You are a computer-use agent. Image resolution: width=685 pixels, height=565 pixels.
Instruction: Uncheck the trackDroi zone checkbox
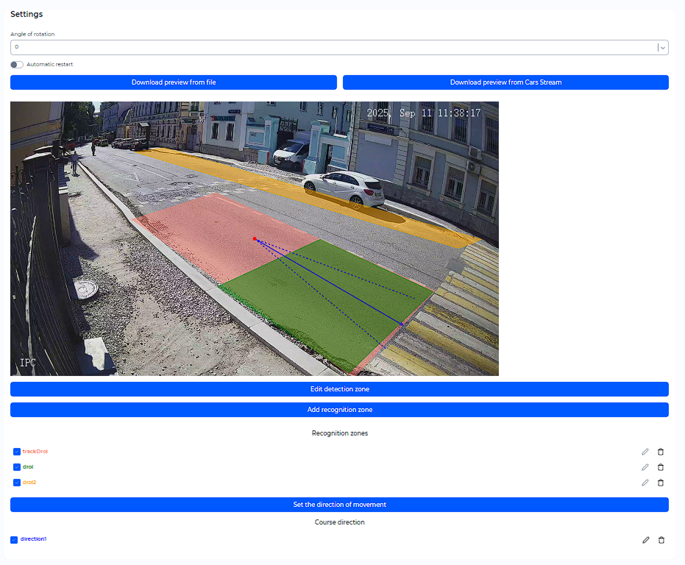click(x=17, y=451)
